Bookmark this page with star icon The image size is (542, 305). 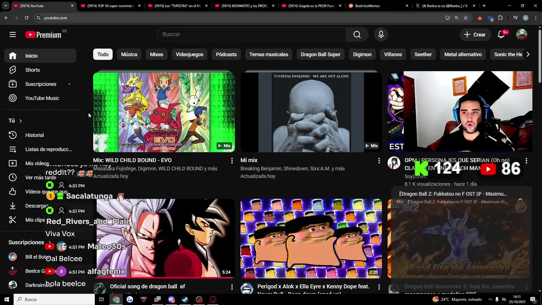point(466,18)
